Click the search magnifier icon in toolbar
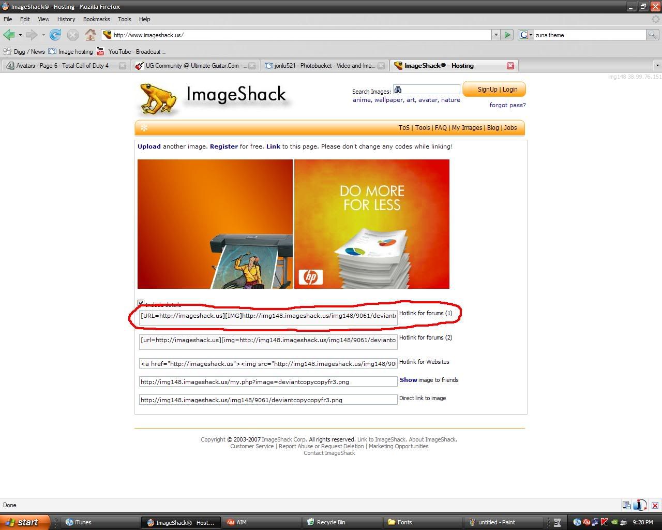Screen dimensions: 662x530 point(653,35)
